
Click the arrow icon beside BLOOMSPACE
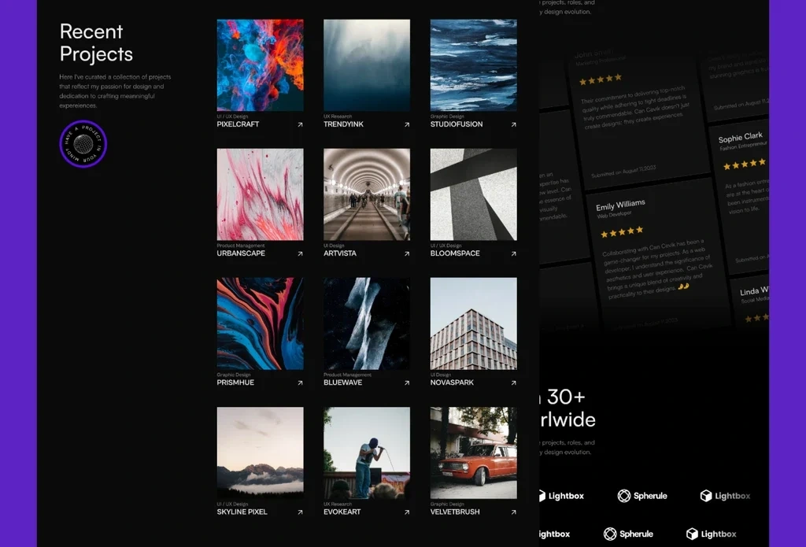pyautogui.click(x=513, y=253)
